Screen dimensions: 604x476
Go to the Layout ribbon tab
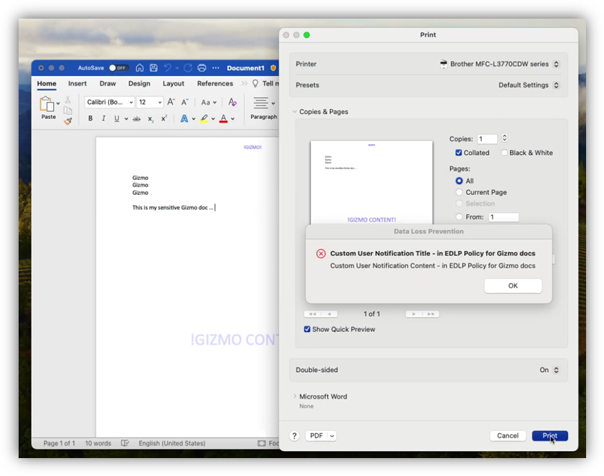pyautogui.click(x=174, y=83)
